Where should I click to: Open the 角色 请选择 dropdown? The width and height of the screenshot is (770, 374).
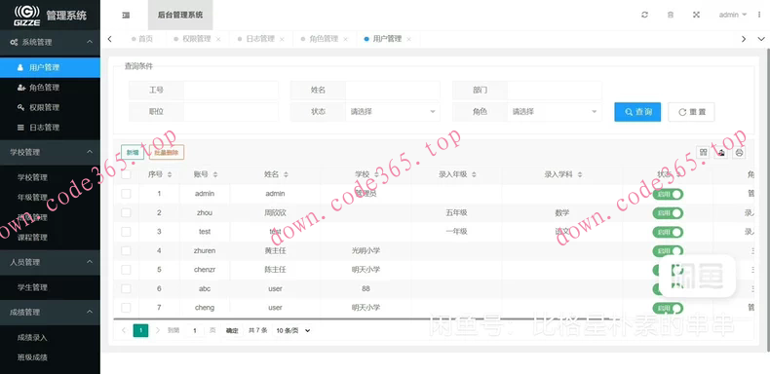pyautogui.click(x=555, y=112)
